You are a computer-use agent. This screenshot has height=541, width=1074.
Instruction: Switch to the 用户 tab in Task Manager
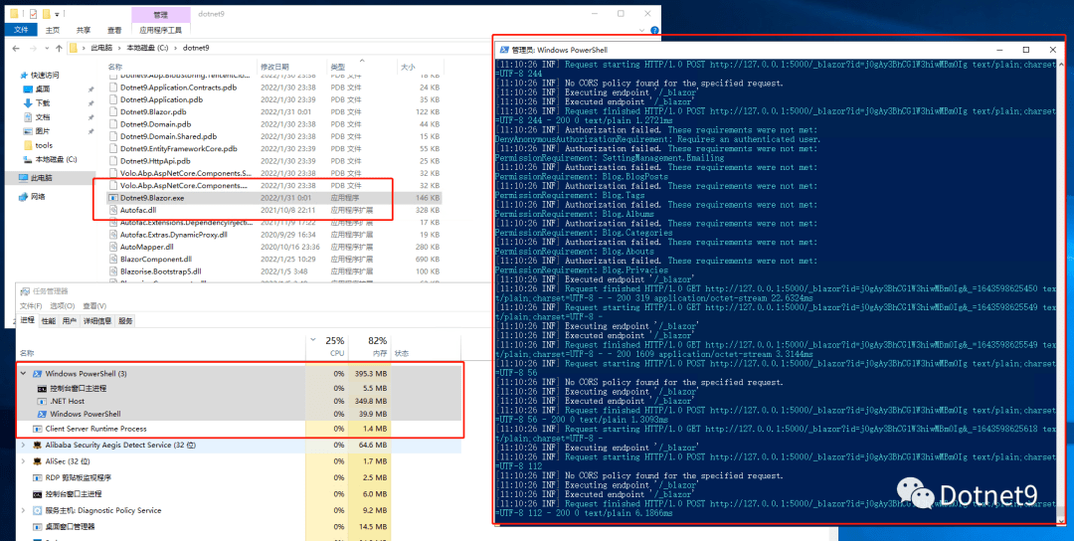[x=70, y=320]
